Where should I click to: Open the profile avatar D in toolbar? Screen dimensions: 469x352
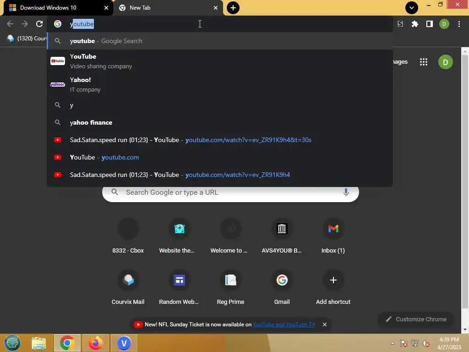click(x=444, y=24)
